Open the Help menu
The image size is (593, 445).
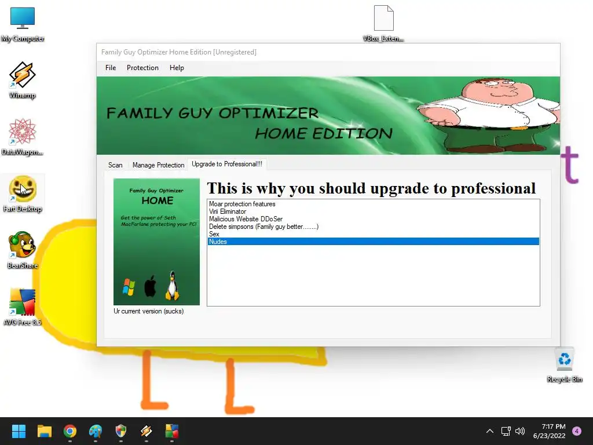pos(177,68)
